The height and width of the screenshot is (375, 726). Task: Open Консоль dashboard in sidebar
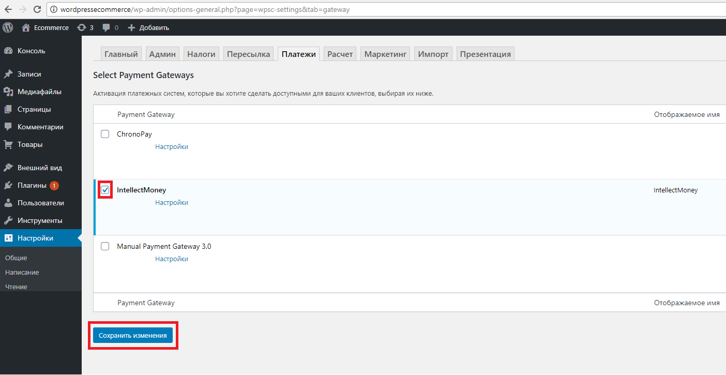pos(31,51)
